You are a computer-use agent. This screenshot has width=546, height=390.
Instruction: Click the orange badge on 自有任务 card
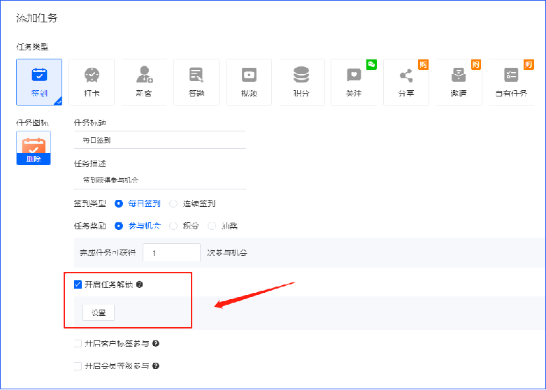[529, 64]
